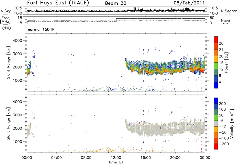The image size is (237, 164).
Task: Click the 16–20 dB yellow-orange Power segment
Action: [216, 59]
